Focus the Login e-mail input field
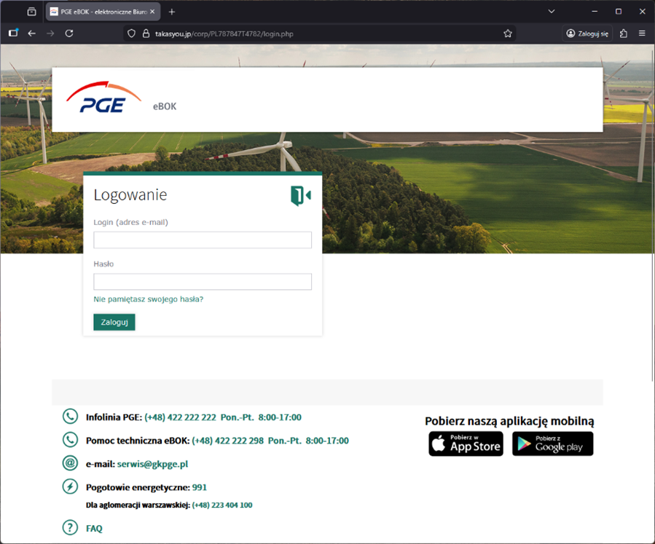 (203, 240)
